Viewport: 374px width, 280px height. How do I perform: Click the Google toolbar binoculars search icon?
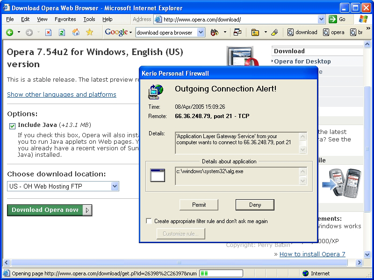click(x=215, y=32)
